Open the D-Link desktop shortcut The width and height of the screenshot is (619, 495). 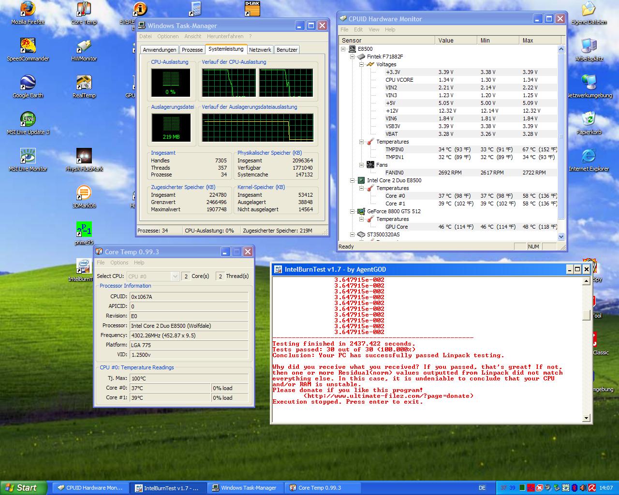[252, 9]
